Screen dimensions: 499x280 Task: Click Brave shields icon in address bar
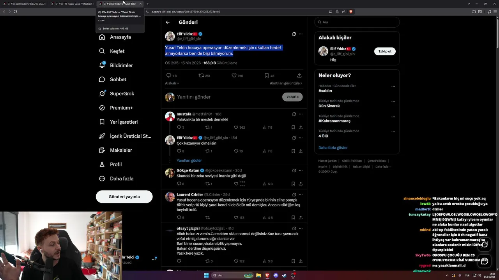click(351, 12)
